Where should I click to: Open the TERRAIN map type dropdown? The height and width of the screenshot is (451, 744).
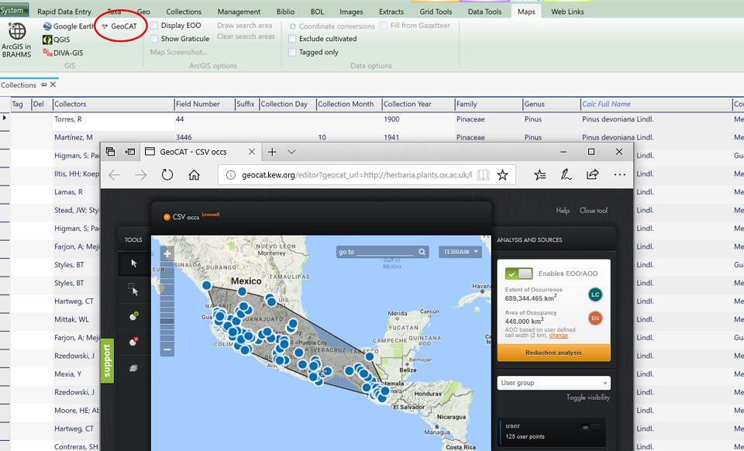click(460, 252)
